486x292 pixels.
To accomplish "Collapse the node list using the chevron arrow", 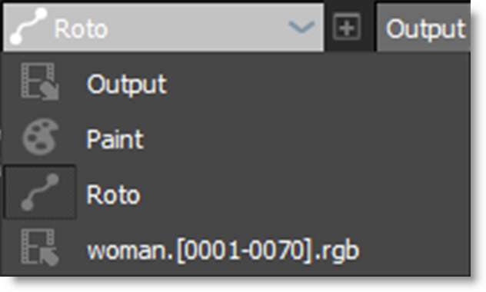I will coord(301,27).
